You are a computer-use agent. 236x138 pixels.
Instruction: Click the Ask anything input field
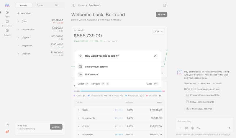(204, 121)
